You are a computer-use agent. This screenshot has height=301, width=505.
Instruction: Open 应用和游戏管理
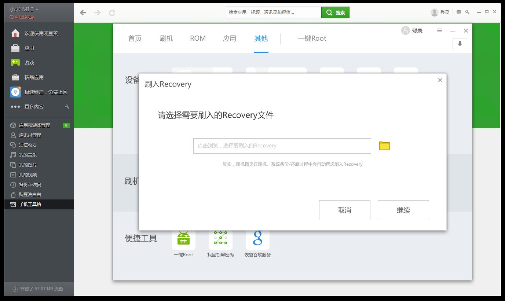coord(39,125)
